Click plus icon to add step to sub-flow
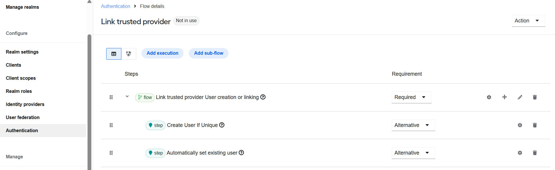 [x=505, y=97]
